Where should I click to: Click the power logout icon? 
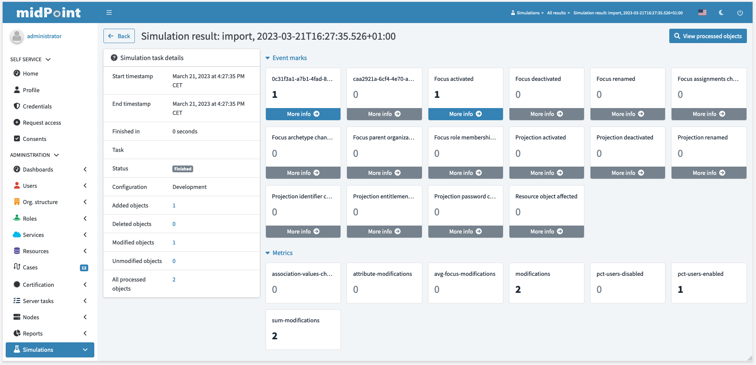tap(740, 12)
